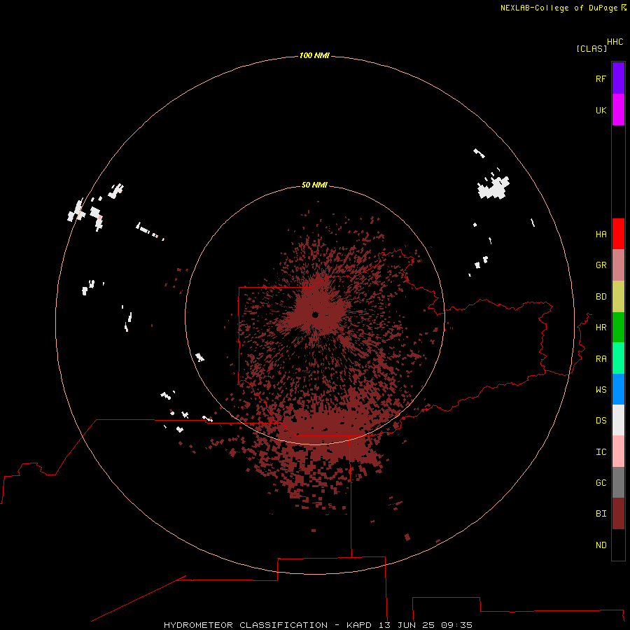Click the DS white legend swatch
The width and height of the screenshot is (630, 630).
pos(618,420)
